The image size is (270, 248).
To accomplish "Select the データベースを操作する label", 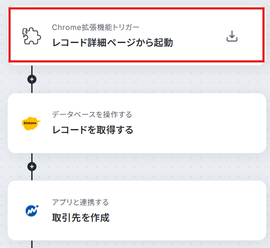I will pos(92,115).
